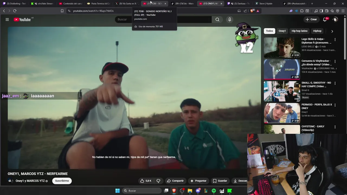Viewport: 347px width, 195px height.
Task: Open a new browser tab
Action: click(312, 4)
